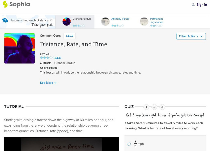The image size is (210, 151).
Task: Expand the Other Actions dropdown
Action: click(191, 36)
